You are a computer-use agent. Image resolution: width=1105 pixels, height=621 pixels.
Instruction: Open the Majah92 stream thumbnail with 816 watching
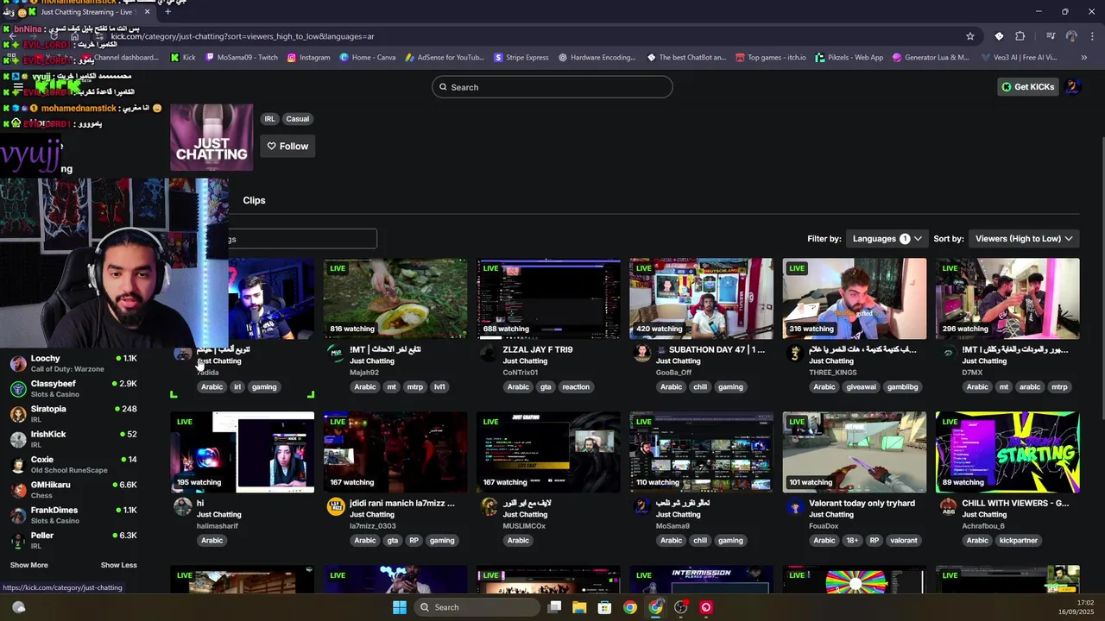[x=395, y=298]
